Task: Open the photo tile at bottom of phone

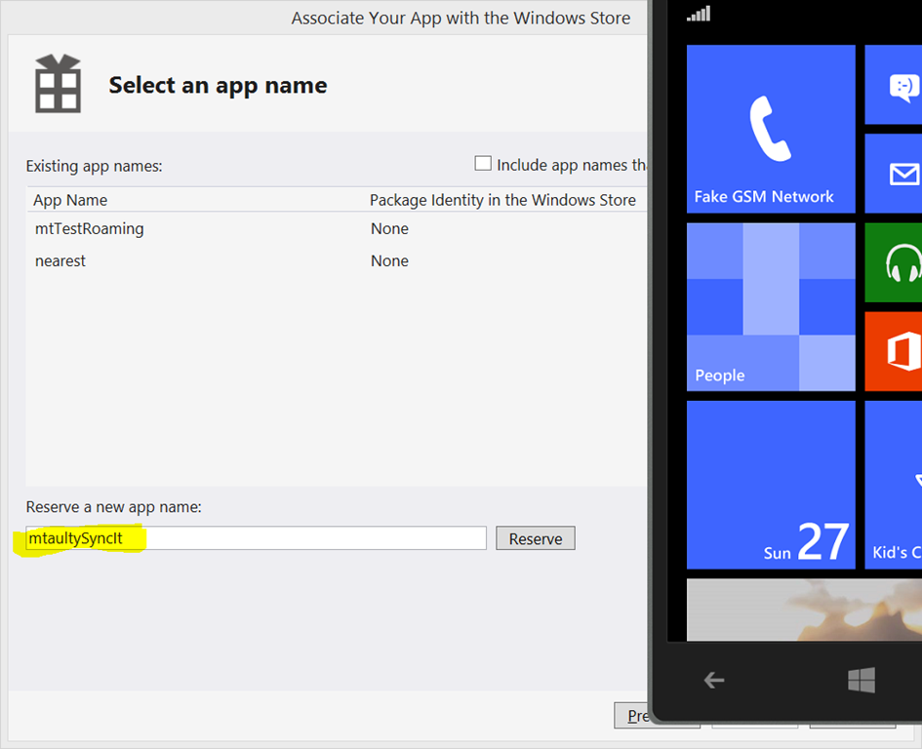Action: (x=804, y=610)
